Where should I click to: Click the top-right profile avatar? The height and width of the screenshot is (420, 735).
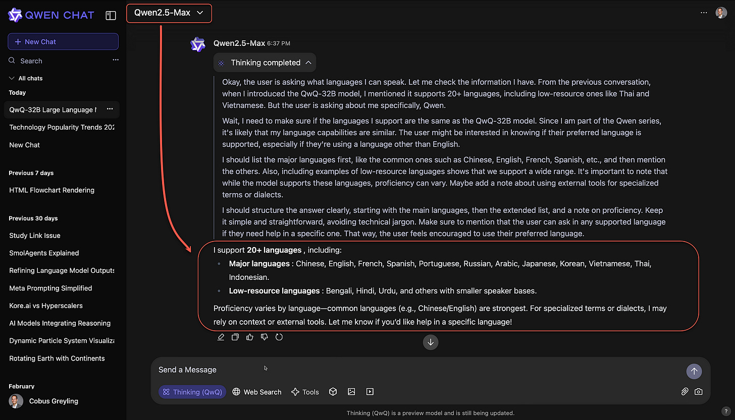(x=721, y=13)
